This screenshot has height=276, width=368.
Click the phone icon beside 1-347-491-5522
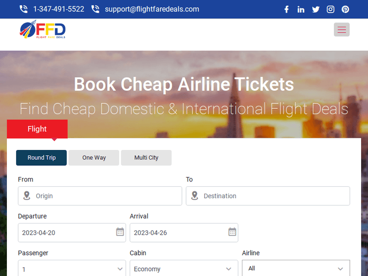[x=24, y=9]
